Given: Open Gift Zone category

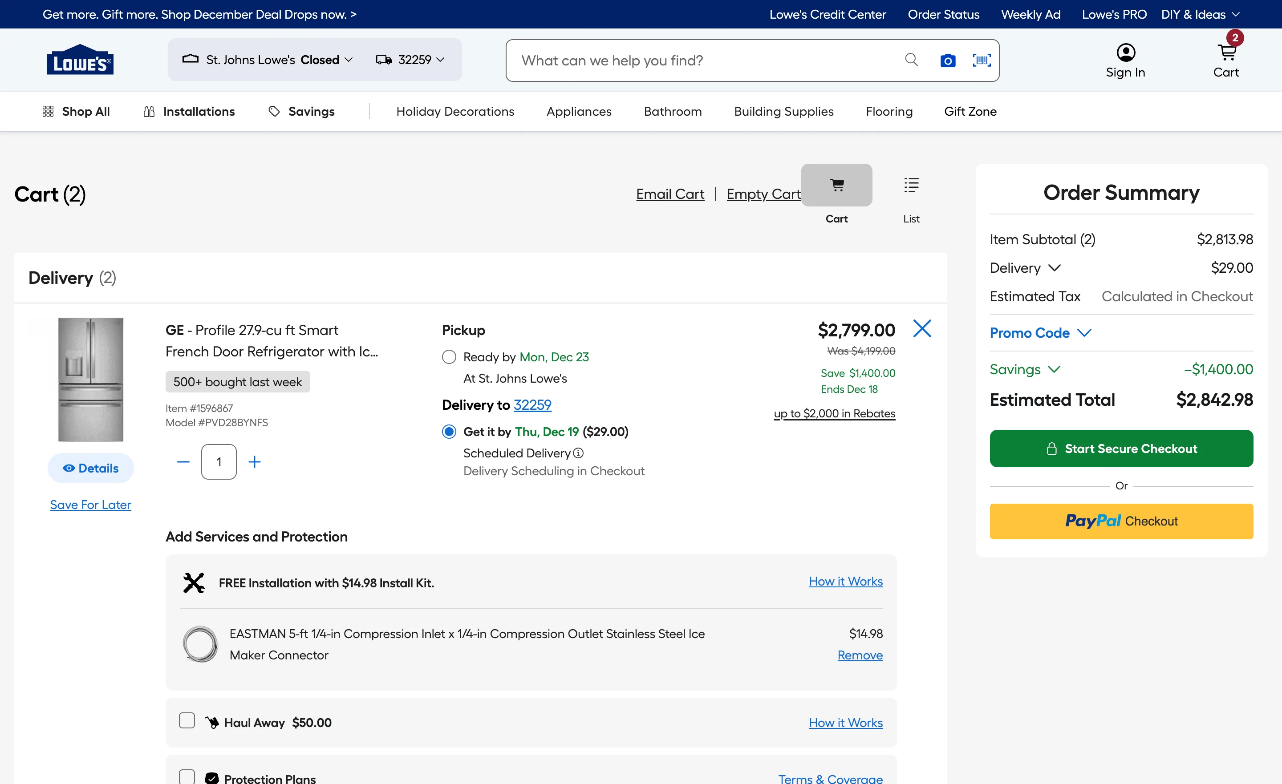Looking at the screenshot, I should (x=970, y=111).
